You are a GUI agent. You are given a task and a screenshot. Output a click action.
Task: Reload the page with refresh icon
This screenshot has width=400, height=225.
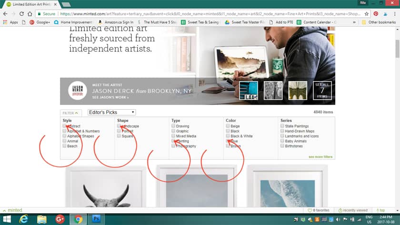click(22, 14)
